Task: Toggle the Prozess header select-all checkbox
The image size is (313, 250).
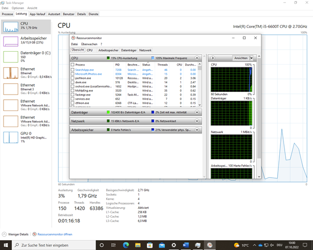Action: (72, 65)
